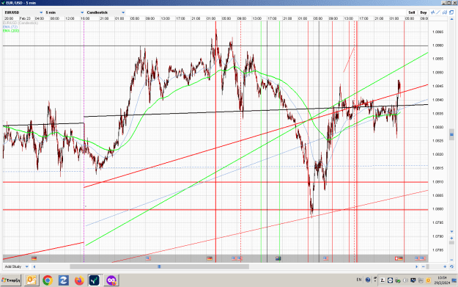Click the blue help icon in system tray
This screenshot has width=458, height=287.
pos(368,280)
